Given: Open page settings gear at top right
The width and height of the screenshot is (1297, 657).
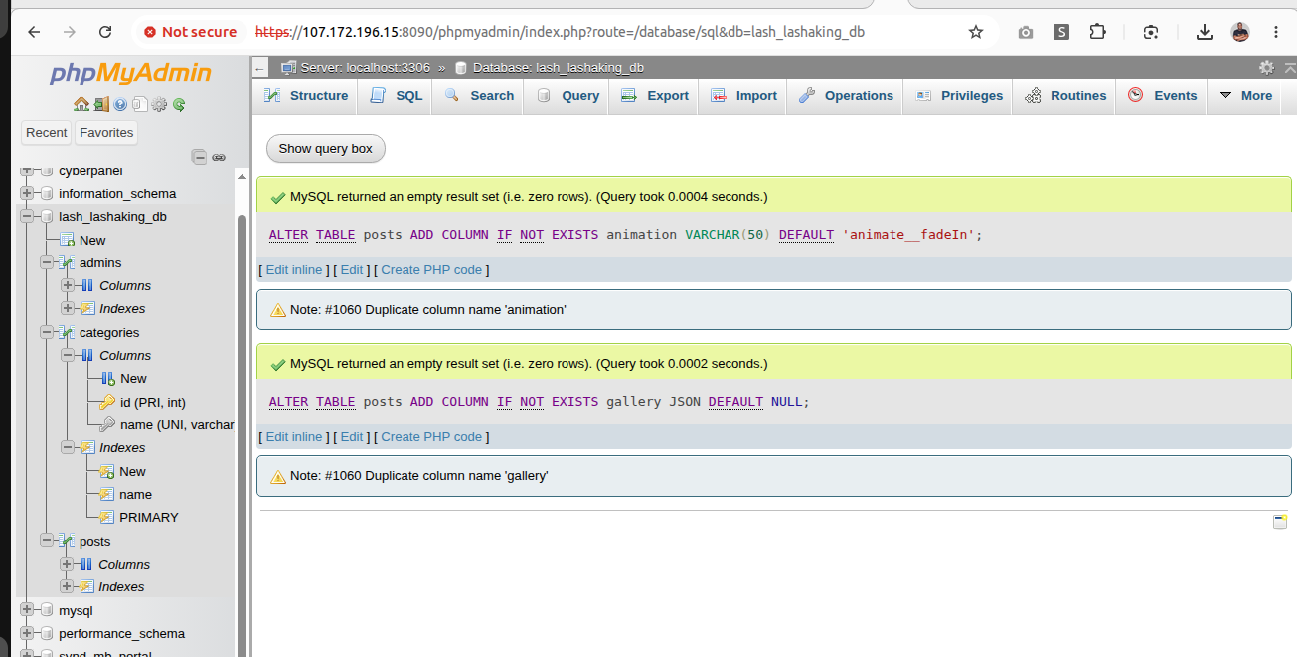Looking at the screenshot, I should [x=1266, y=67].
